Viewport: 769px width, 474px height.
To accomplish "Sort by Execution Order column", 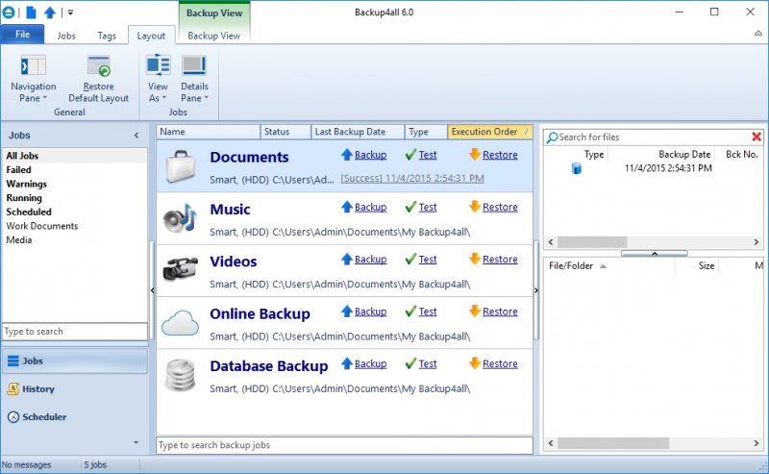I will (x=490, y=132).
